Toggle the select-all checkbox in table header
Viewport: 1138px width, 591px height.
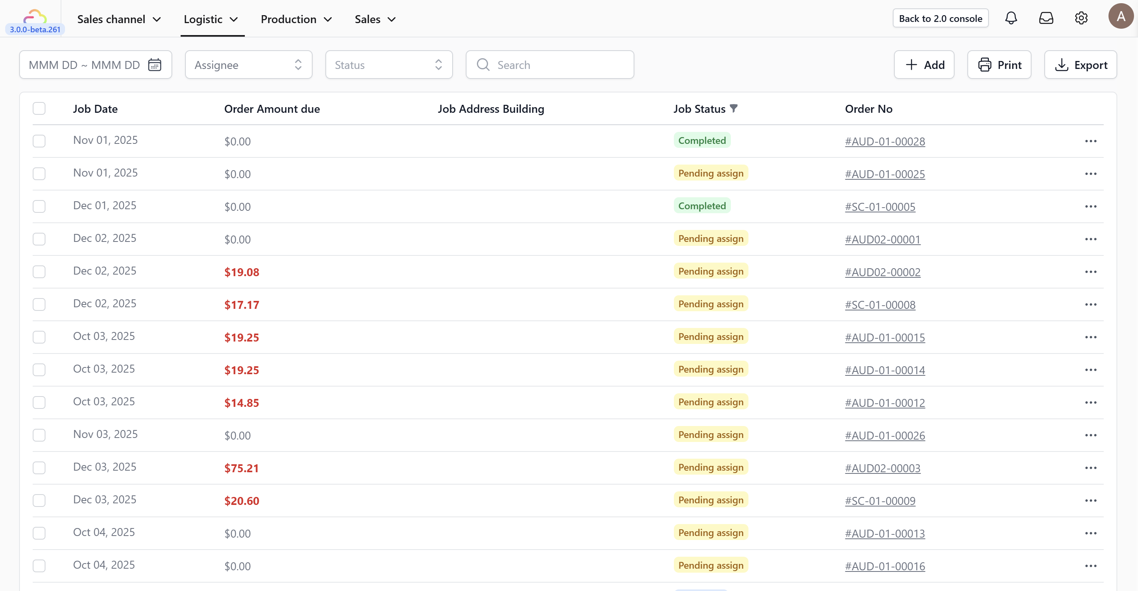(x=39, y=108)
